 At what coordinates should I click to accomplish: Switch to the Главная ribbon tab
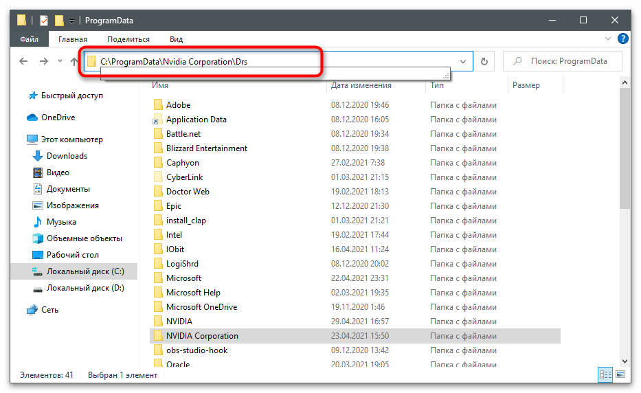click(73, 39)
